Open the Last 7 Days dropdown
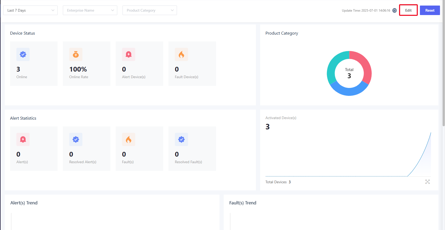445x230 pixels. tap(30, 10)
